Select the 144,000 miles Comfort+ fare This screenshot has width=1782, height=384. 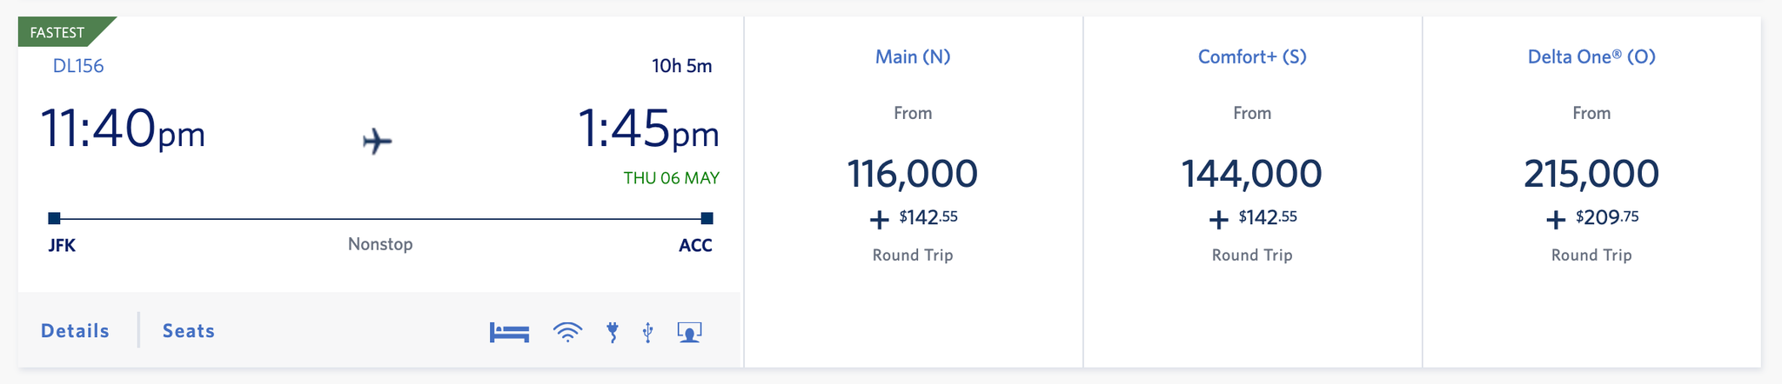(1252, 174)
